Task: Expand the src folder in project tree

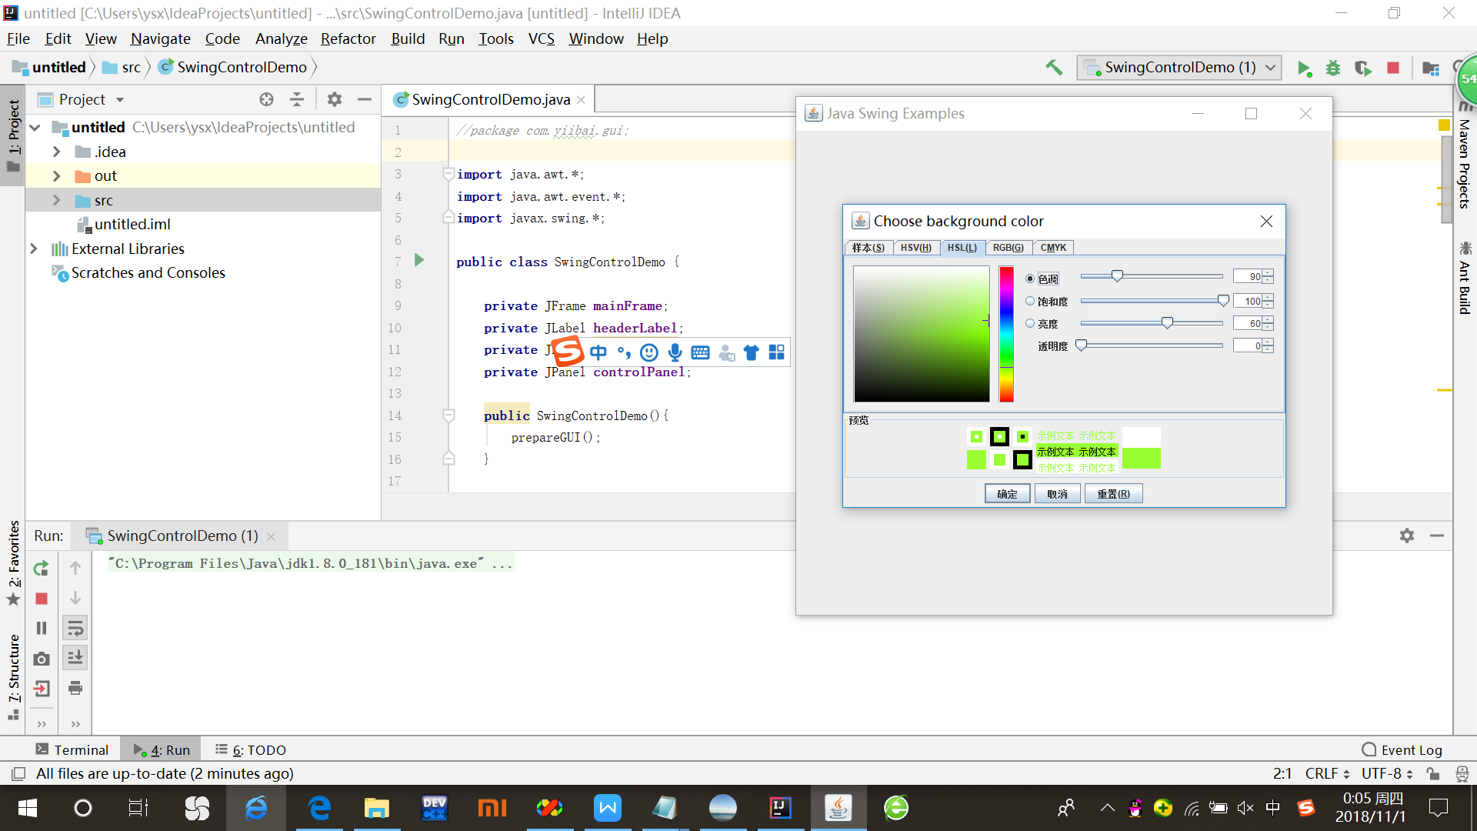Action: tap(56, 200)
